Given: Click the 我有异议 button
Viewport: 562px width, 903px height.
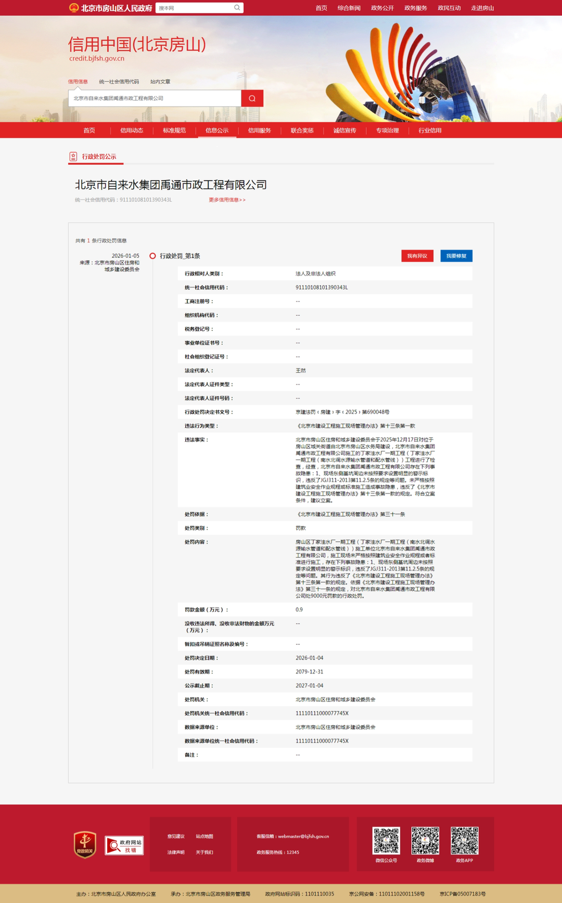Looking at the screenshot, I should coord(417,256).
